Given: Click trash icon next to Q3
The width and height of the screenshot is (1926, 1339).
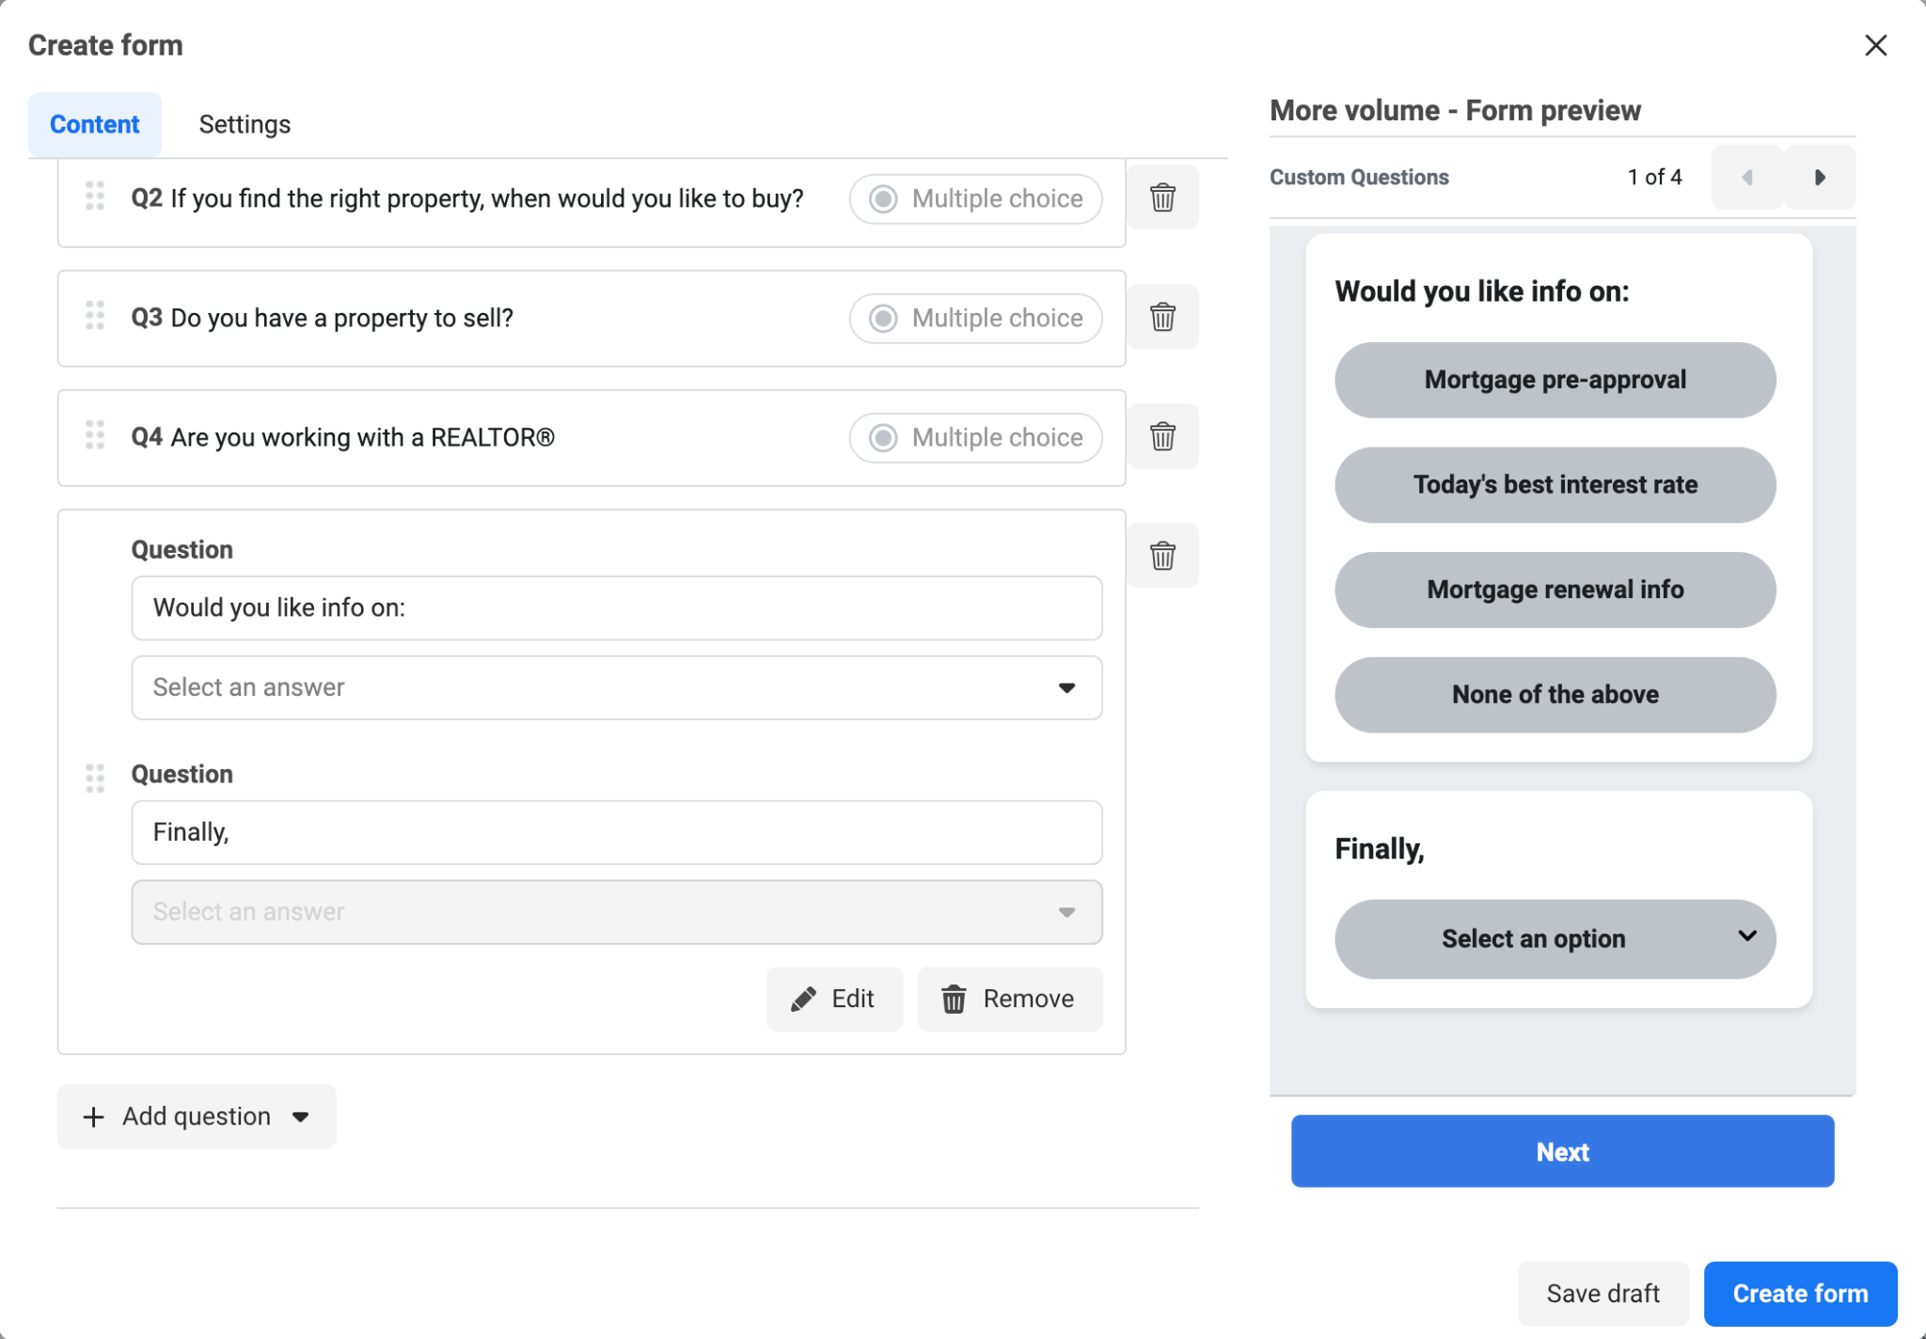Looking at the screenshot, I should click(x=1162, y=317).
